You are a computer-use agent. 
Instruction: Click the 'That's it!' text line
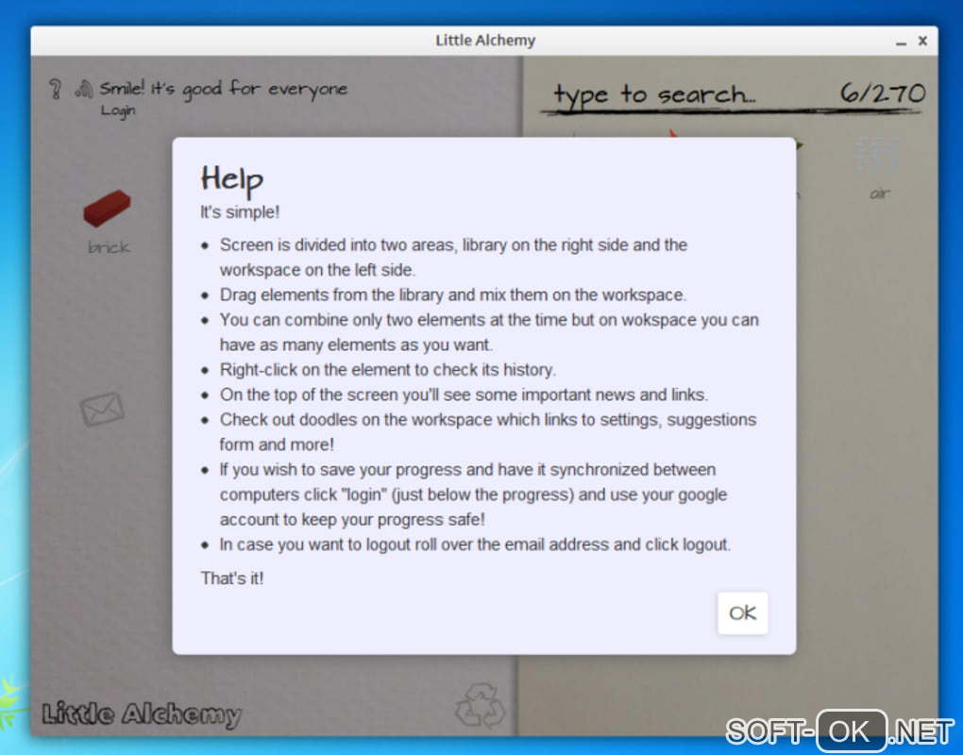[232, 579]
